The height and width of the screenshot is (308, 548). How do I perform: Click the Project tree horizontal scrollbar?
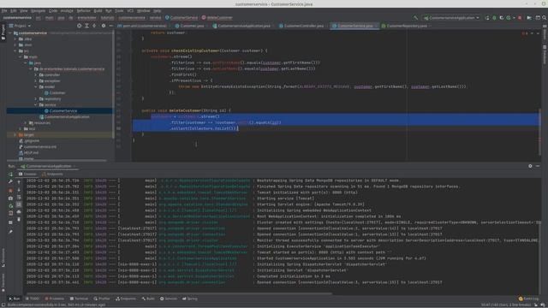pyautogui.click(x=57, y=161)
